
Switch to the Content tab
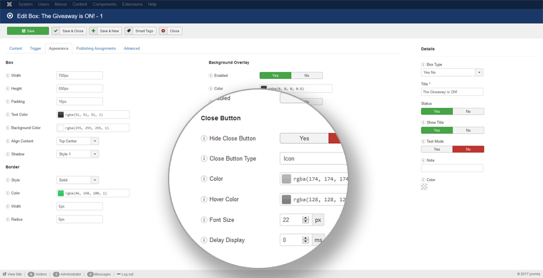16,49
